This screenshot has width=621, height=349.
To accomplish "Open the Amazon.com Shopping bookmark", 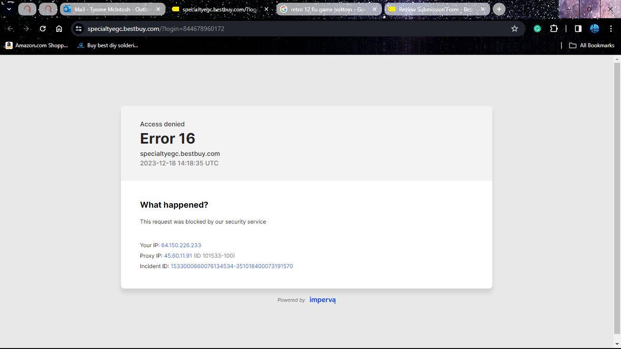I will pyautogui.click(x=37, y=45).
